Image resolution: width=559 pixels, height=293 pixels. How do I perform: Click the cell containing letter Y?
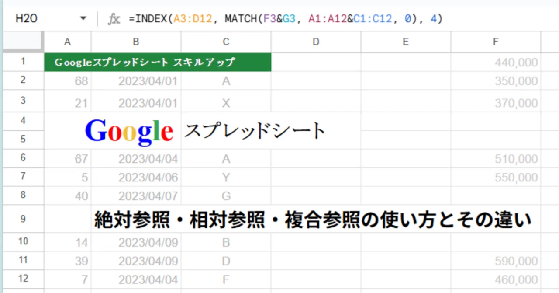(x=226, y=177)
